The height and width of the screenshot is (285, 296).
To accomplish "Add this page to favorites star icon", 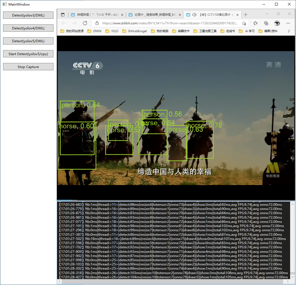I will tap(244, 23).
